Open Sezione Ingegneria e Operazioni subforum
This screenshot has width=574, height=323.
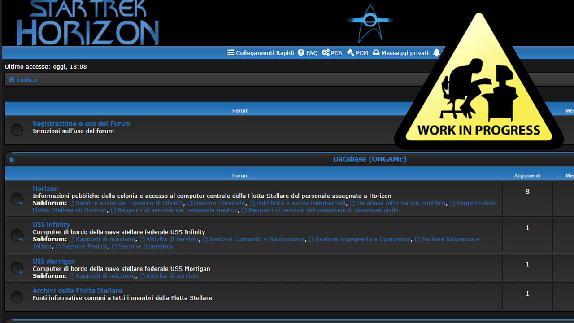[363, 240]
